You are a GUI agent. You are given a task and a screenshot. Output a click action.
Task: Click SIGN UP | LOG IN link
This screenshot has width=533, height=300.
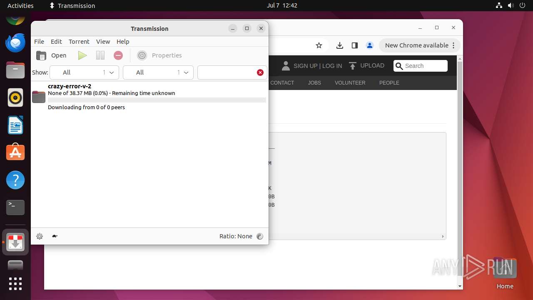pyautogui.click(x=318, y=66)
